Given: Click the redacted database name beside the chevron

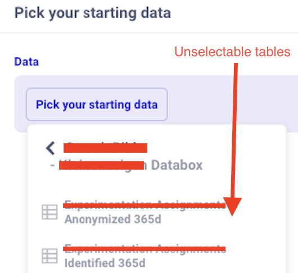Looking at the screenshot, I should tap(105, 148).
